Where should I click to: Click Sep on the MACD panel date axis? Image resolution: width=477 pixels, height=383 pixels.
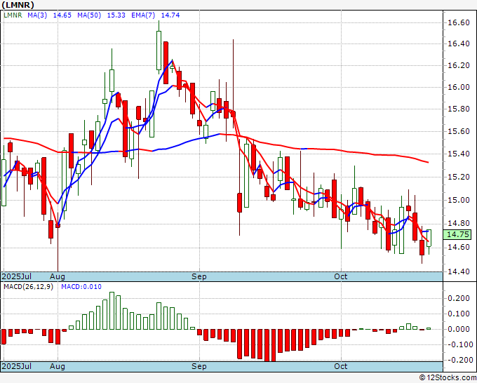(199, 367)
